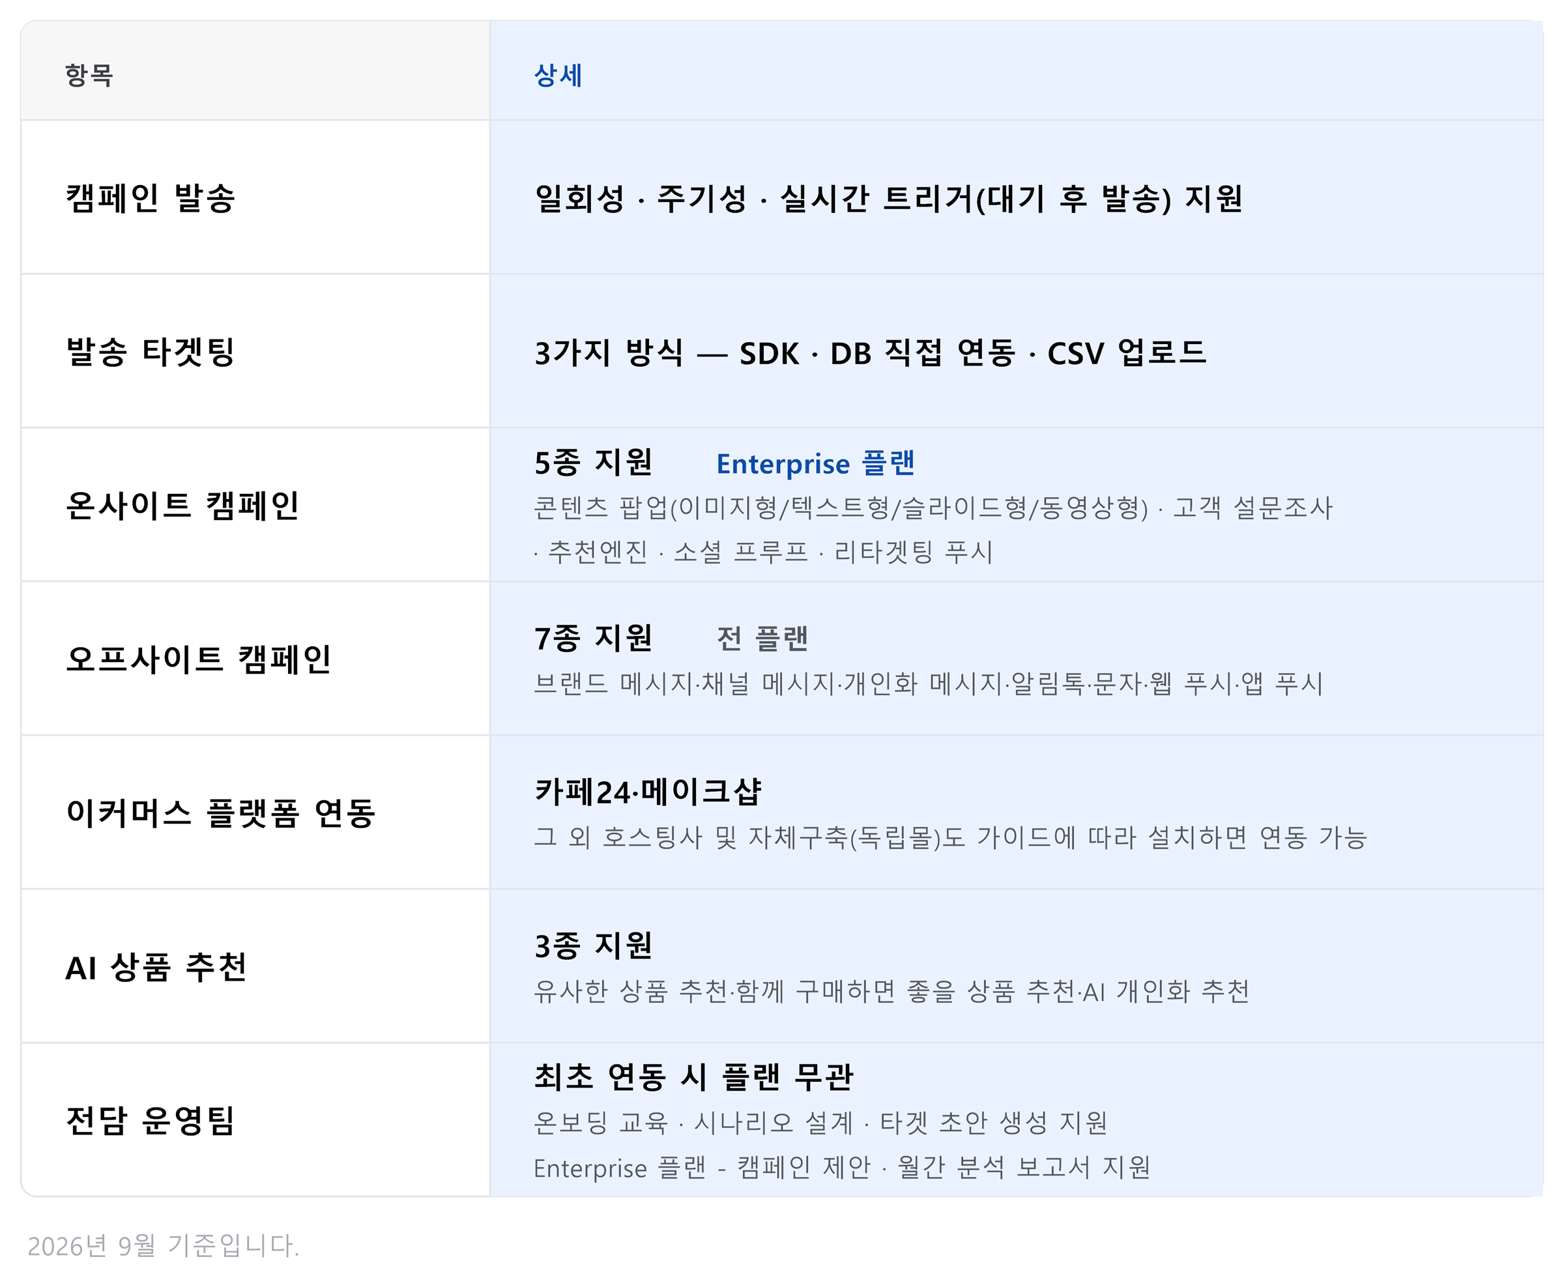This screenshot has height=1285, width=1564.
Task: Select the 오프사이트 캠페인 row label
Action: (198, 659)
